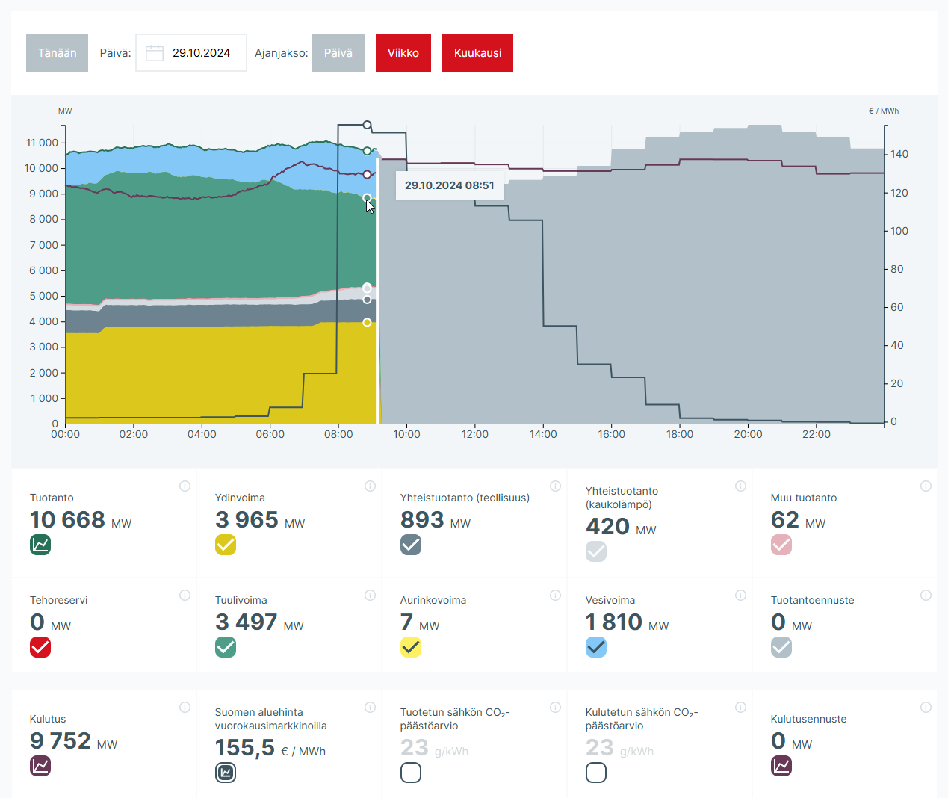Click the Tänään button
The image size is (948, 798).
pos(57,53)
